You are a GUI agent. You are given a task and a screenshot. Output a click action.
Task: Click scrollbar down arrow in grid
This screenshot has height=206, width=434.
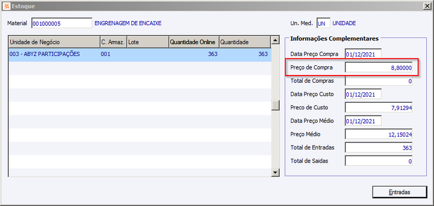[275, 172]
